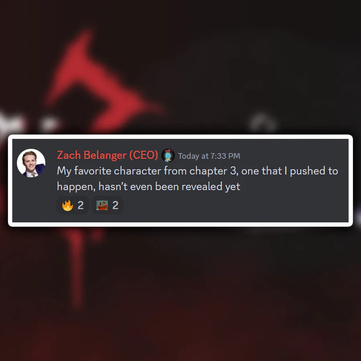
Task: Select the message line starting happen, hasn't
Action: (148, 187)
